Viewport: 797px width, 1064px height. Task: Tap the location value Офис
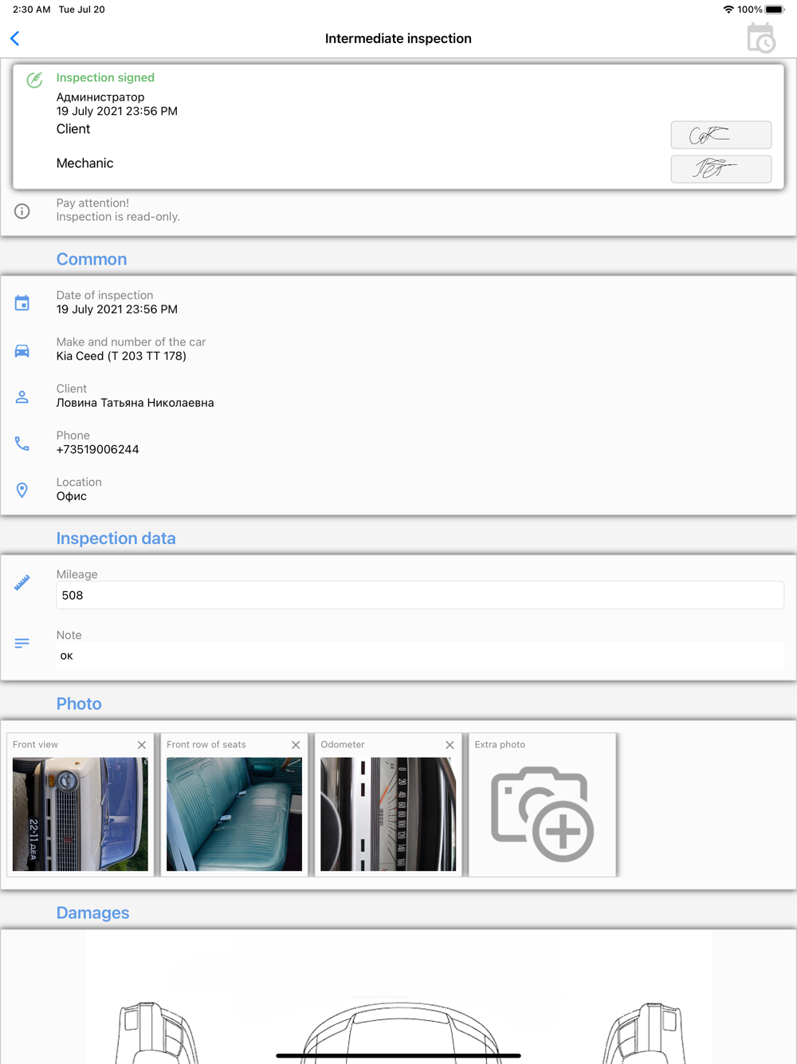(x=72, y=496)
